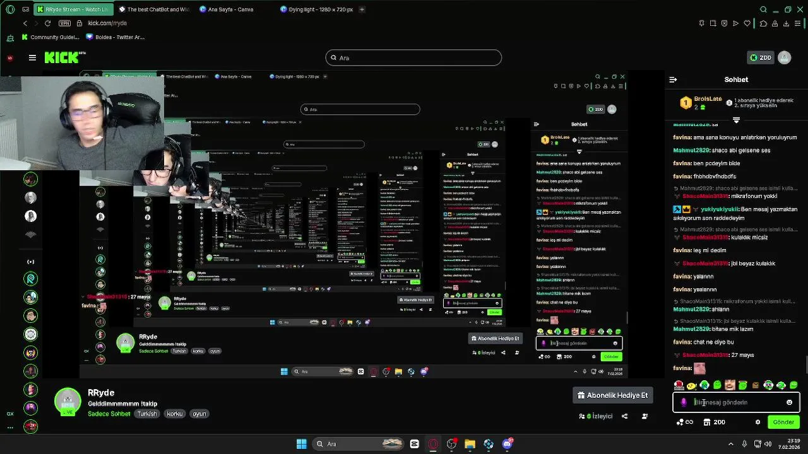
Task: Focus the 'Bir mesaj gönderin' chat field
Action: pyautogui.click(x=736, y=402)
